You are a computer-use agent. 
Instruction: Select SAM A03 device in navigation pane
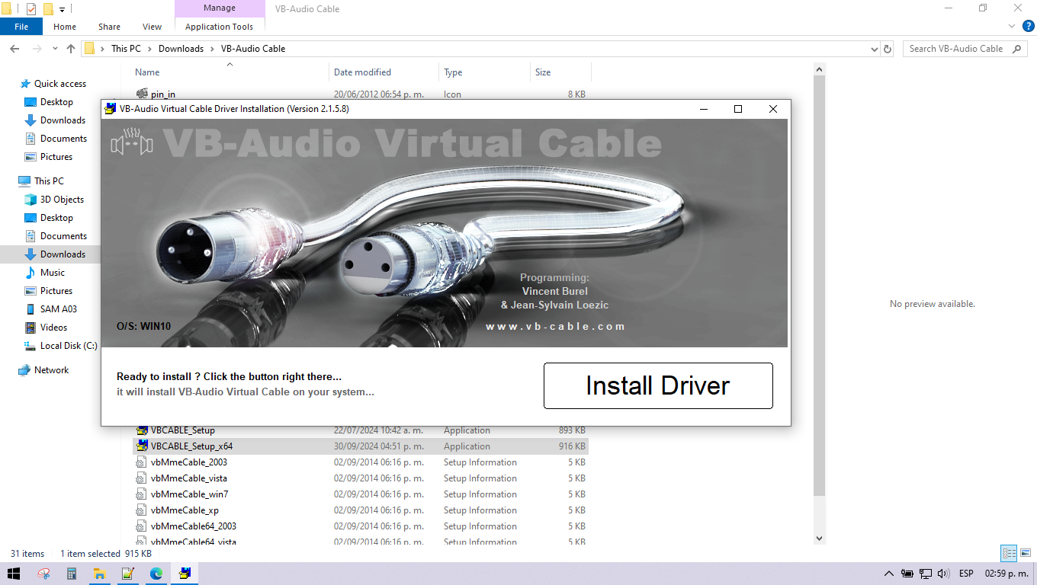(59, 309)
